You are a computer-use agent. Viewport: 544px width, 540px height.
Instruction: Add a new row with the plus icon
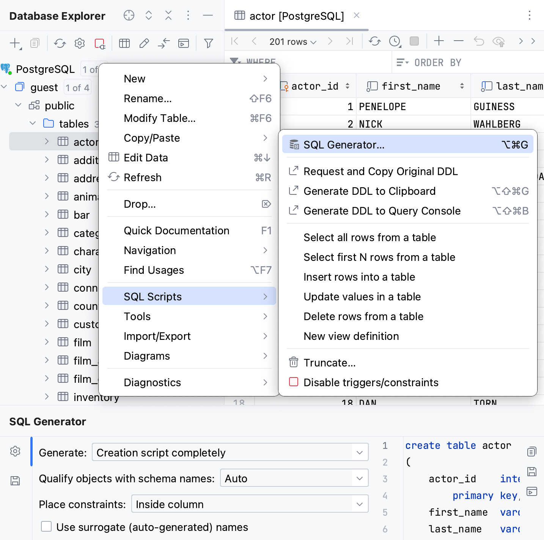click(x=439, y=41)
